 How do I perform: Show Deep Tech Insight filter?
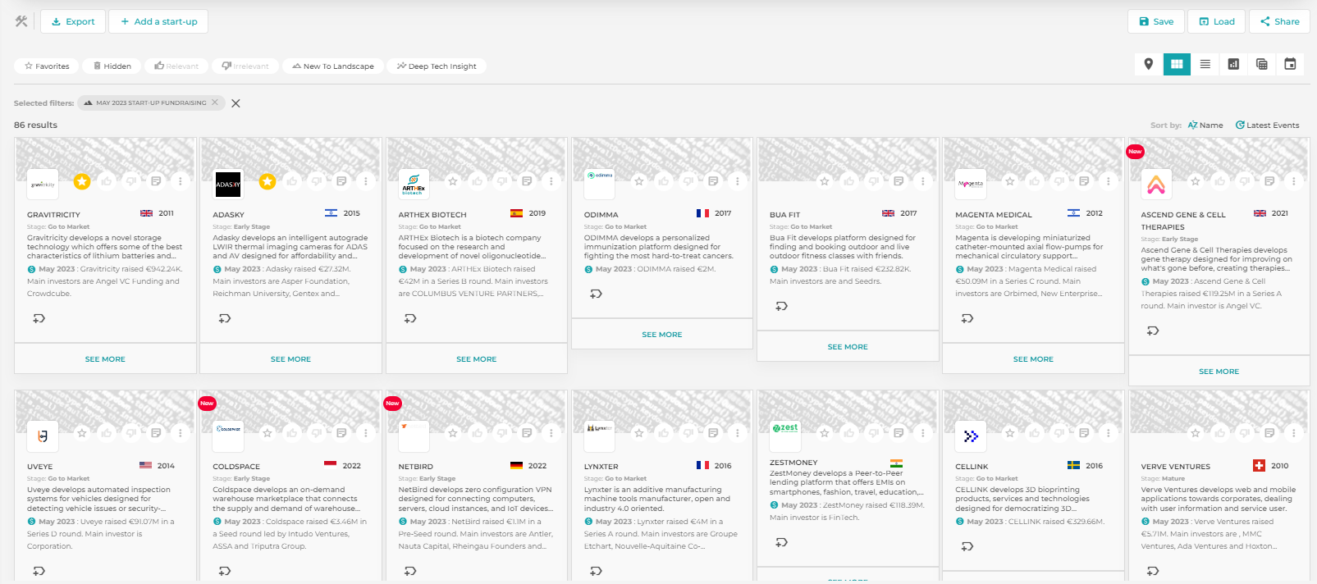(x=437, y=66)
